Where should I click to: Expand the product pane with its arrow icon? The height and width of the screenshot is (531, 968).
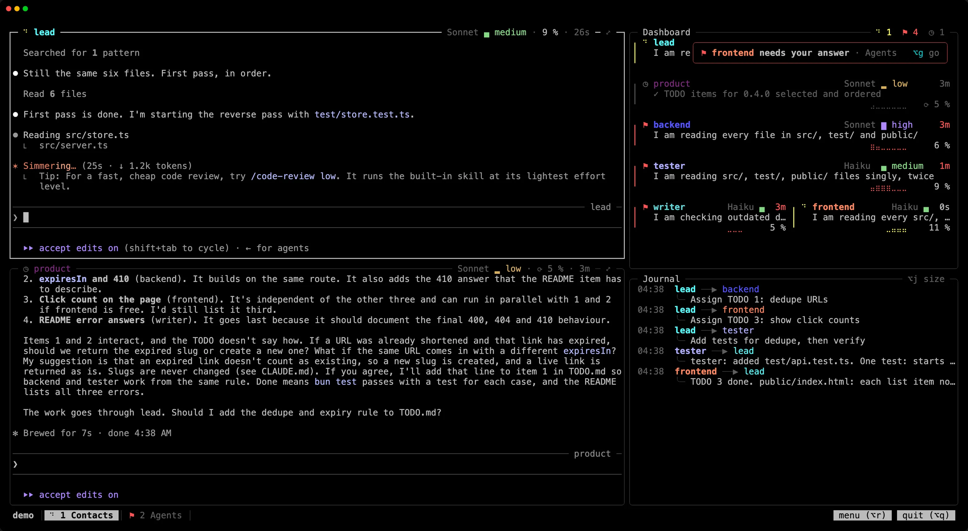tap(608, 269)
